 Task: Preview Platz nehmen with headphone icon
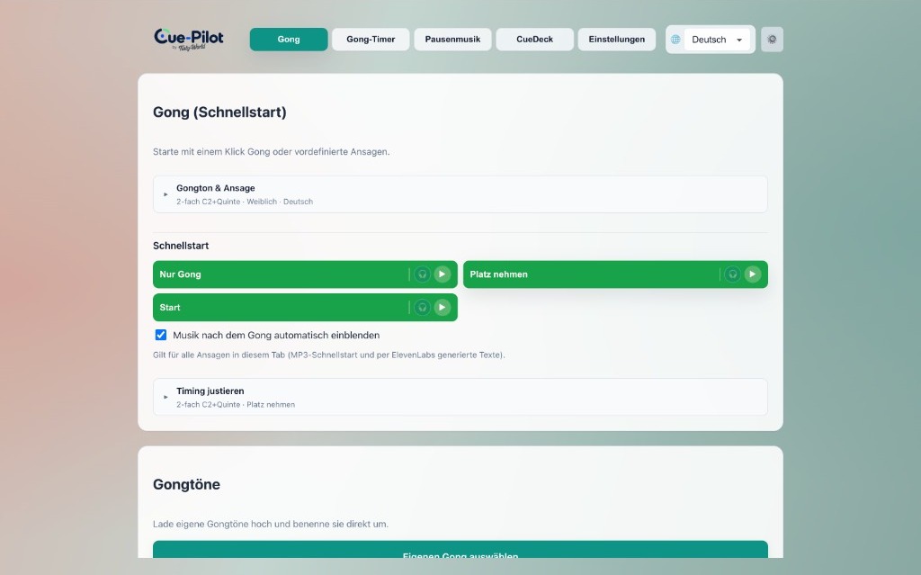[732, 274]
